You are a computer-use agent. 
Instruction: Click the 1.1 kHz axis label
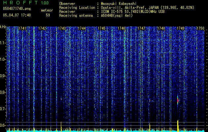(x=3, y=43)
